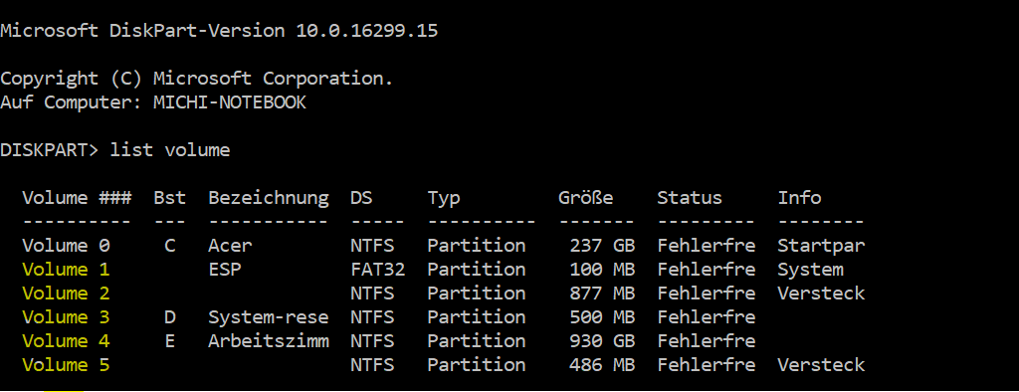Click the 'ESP' volume label
Screen dimensions: 1019x392
(x=225, y=270)
